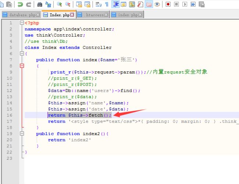Switch to the Index.php tab
Screen dimensions: 239x184
(x=59, y=15)
